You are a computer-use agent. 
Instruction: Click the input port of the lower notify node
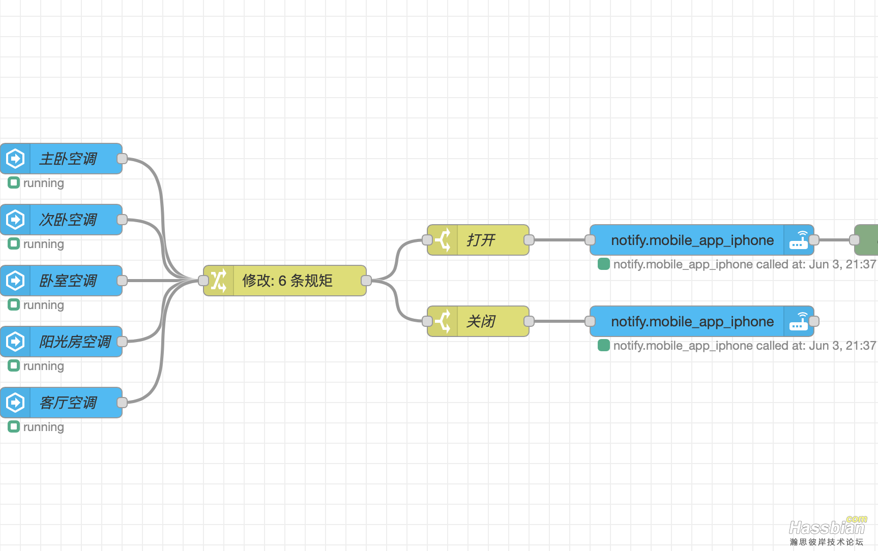[590, 321]
